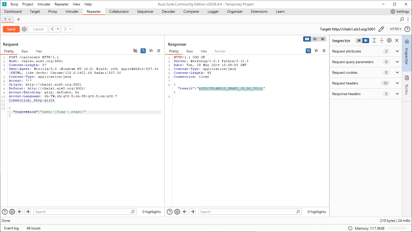This screenshot has width=412, height=232.
Task: Open send settings gear next to Send
Action: tap(24, 29)
